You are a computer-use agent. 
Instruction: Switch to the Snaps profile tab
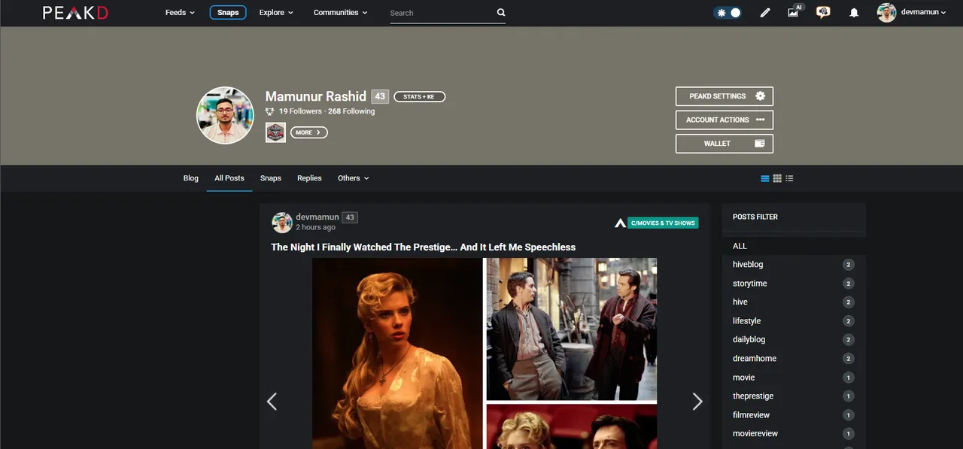point(271,178)
